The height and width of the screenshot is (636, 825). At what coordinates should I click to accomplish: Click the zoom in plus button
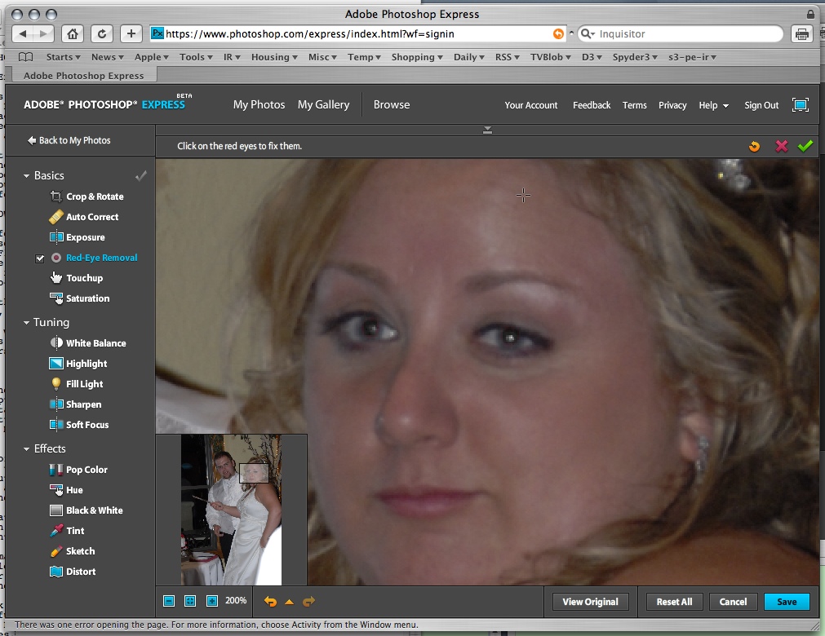212,601
